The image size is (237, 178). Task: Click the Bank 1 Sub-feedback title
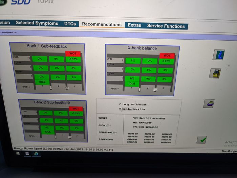coord(47,46)
